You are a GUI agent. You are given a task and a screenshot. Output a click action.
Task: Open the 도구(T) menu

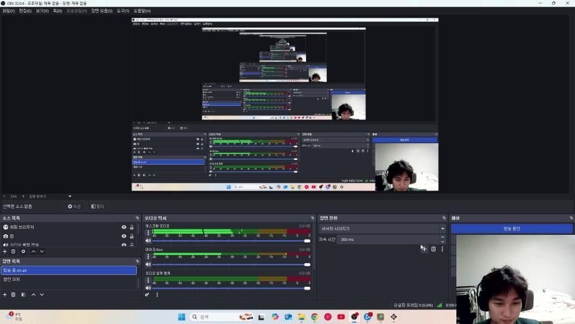tap(123, 11)
